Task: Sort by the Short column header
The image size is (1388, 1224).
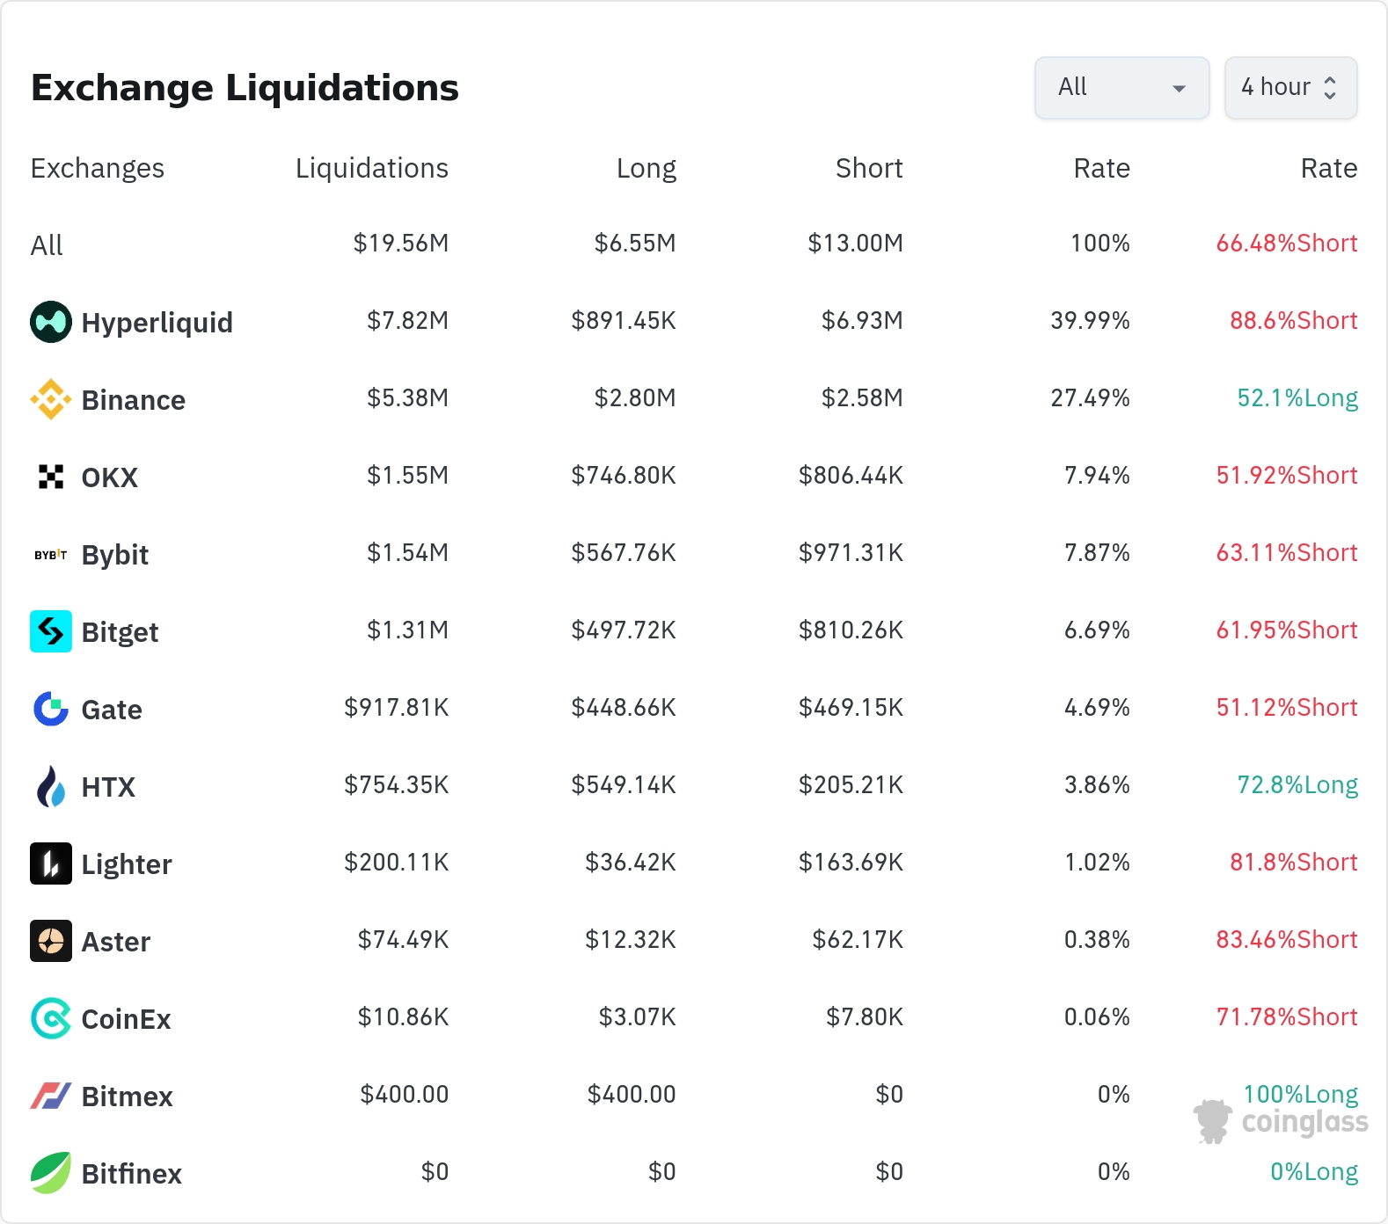Action: click(868, 168)
